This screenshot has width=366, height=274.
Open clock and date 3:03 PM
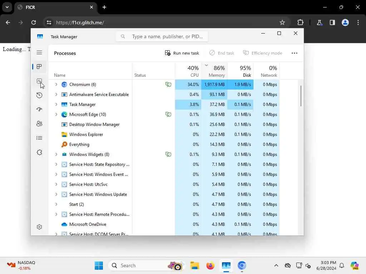tap(326, 265)
